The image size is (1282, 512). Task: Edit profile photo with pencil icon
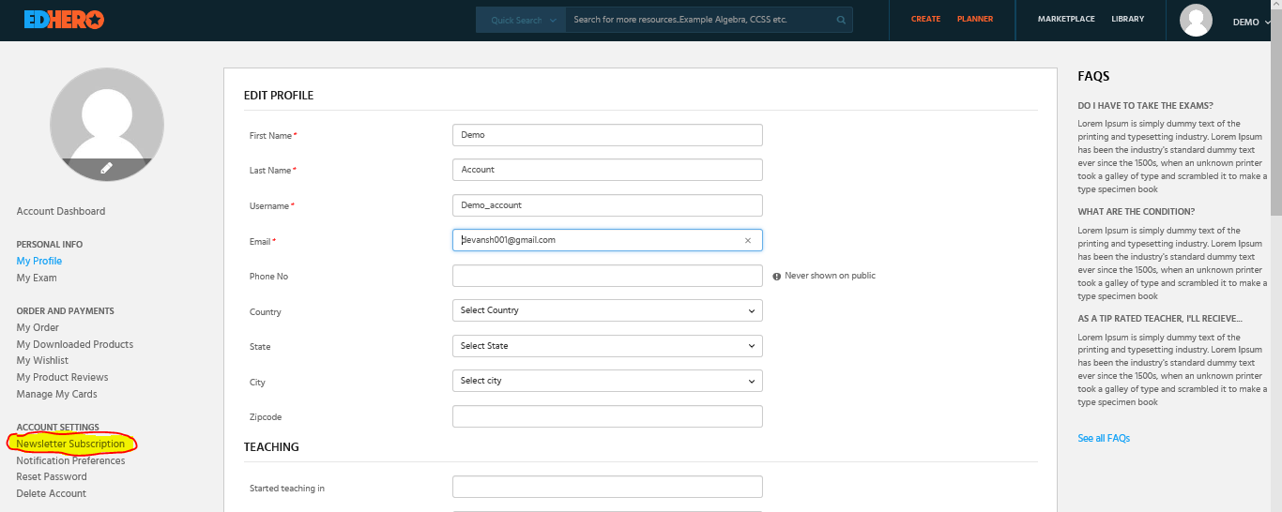coord(107,168)
